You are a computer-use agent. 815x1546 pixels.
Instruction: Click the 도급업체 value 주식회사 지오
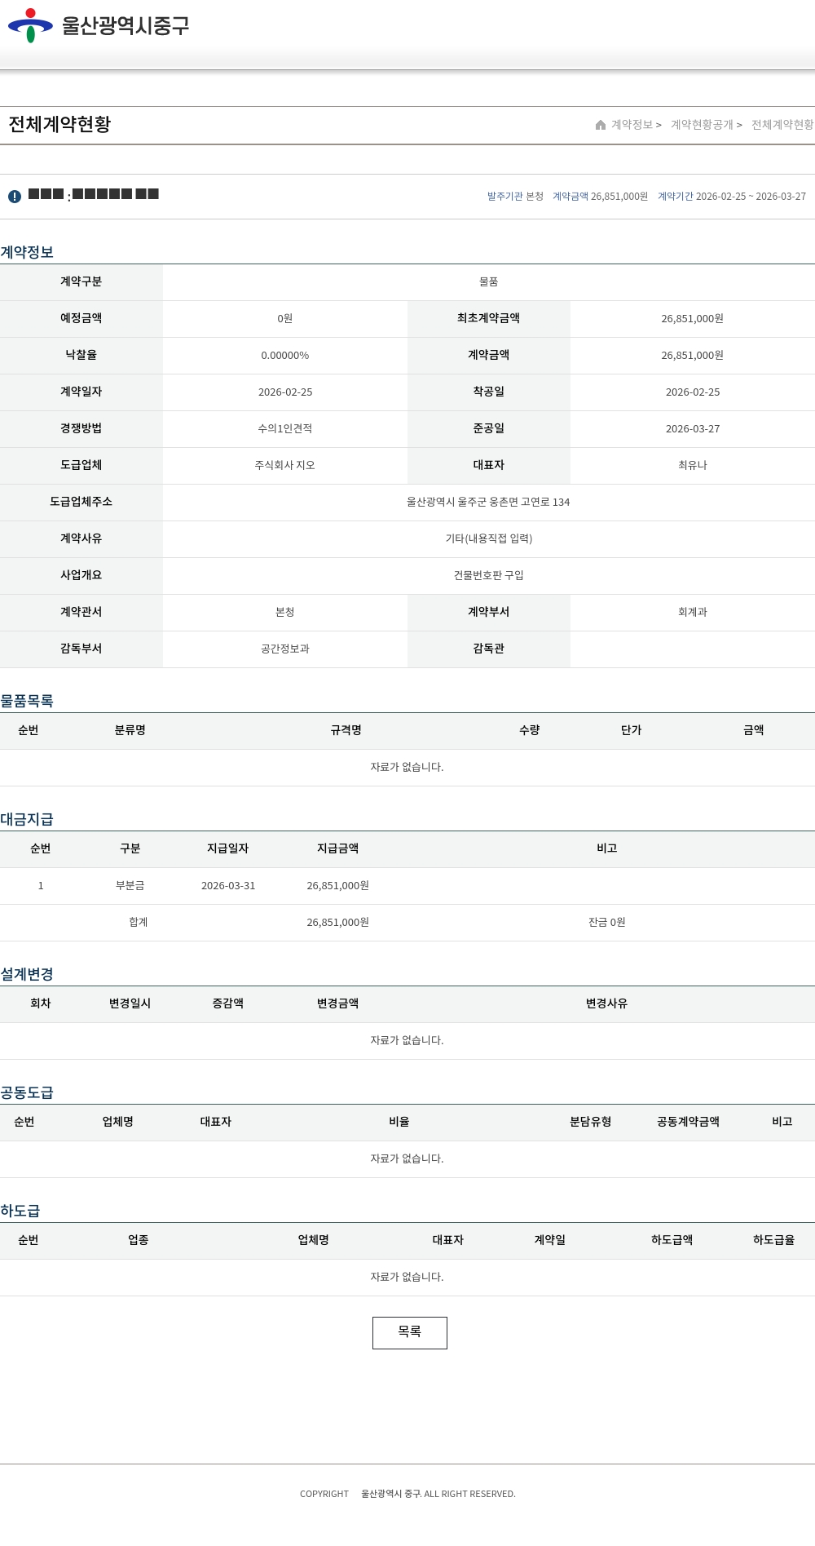(x=284, y=466)
